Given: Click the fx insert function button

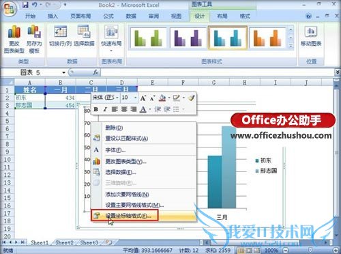Looking at the screenshot, I should 95,72.
